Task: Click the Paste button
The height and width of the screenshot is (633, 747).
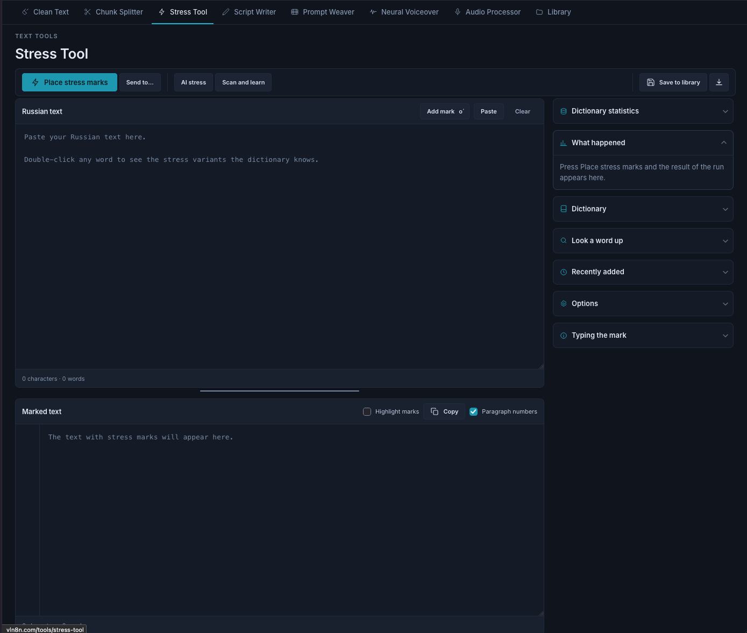Action: [489, 111]
